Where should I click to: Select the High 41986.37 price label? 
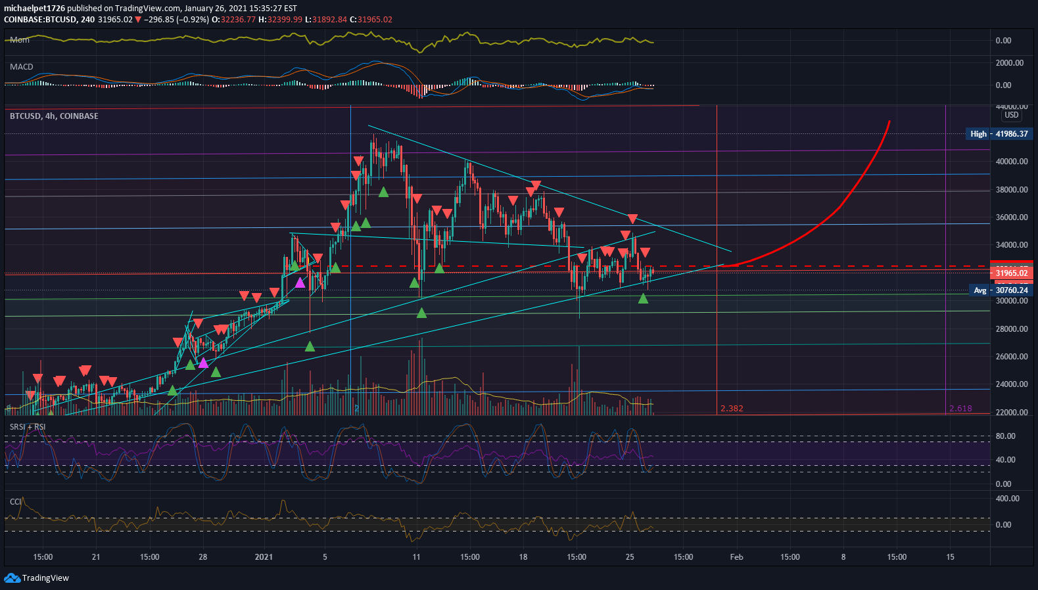coord(999,134)
